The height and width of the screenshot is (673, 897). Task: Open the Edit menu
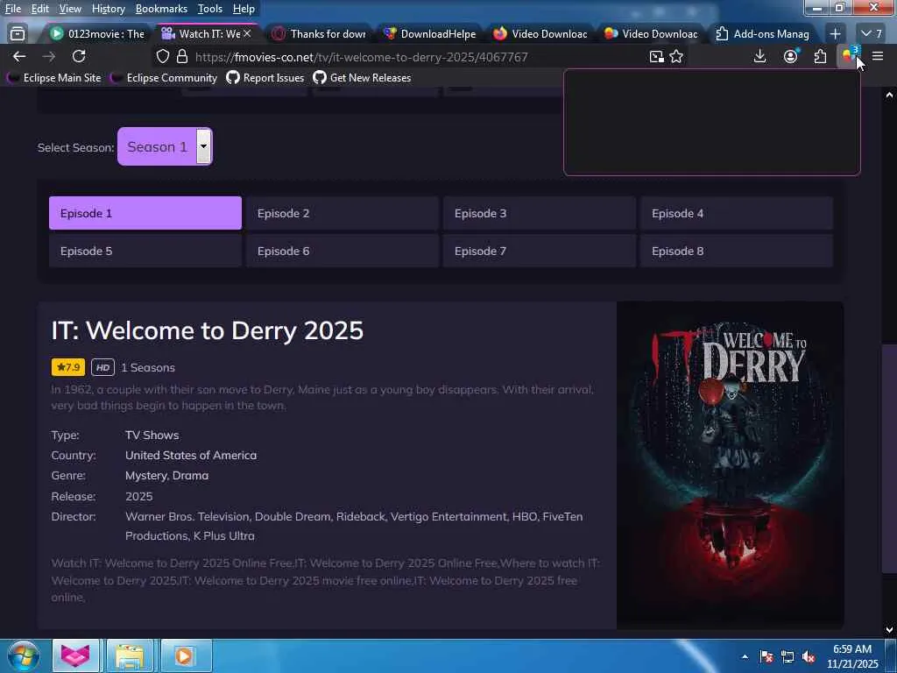(x=40, y=9)
